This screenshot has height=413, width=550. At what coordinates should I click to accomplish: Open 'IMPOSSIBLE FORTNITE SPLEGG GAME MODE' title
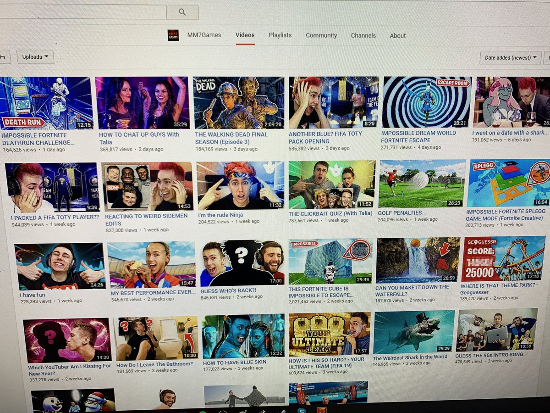tap(504, 215)
